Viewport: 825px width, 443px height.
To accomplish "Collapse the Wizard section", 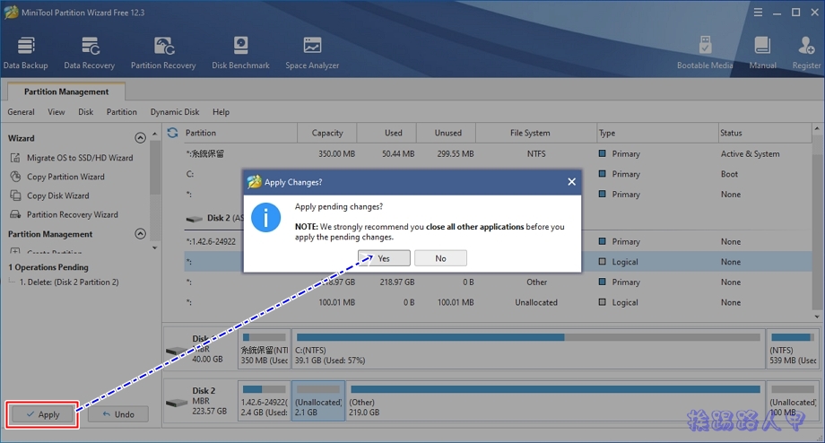I will [140, 138].
